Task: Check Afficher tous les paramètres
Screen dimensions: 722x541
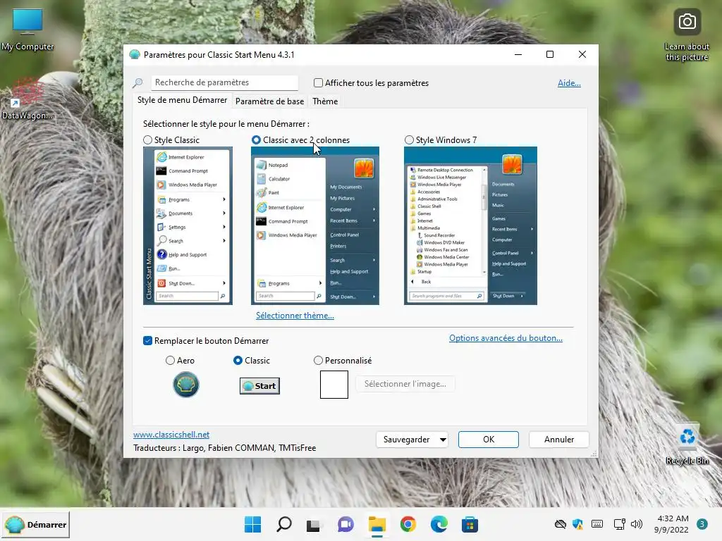Action: click(318, 83)
